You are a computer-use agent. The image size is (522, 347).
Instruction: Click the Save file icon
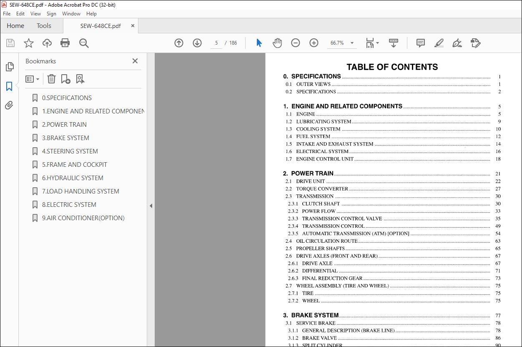10,43
